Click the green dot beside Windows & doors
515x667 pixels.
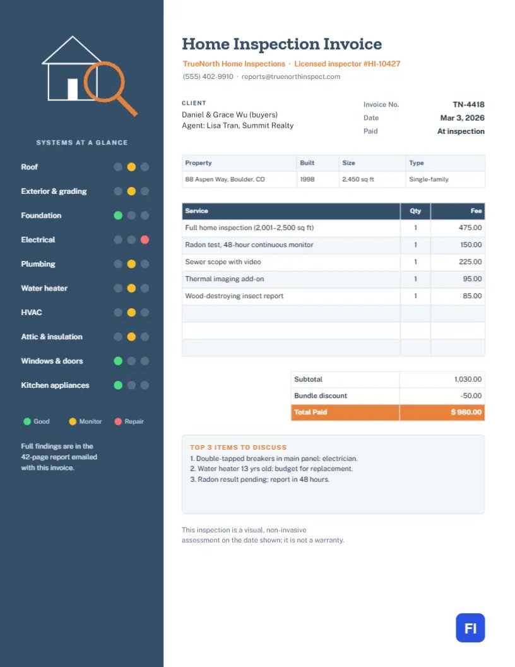(x=118, y=361)
